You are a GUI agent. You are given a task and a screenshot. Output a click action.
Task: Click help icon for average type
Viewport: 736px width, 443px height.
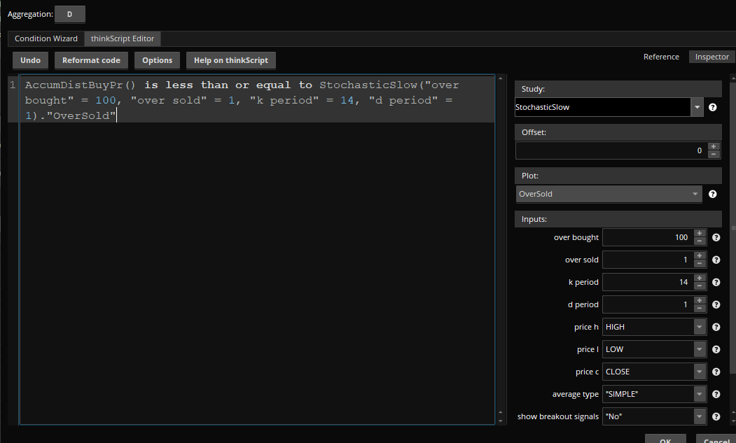tap(716, 395)
